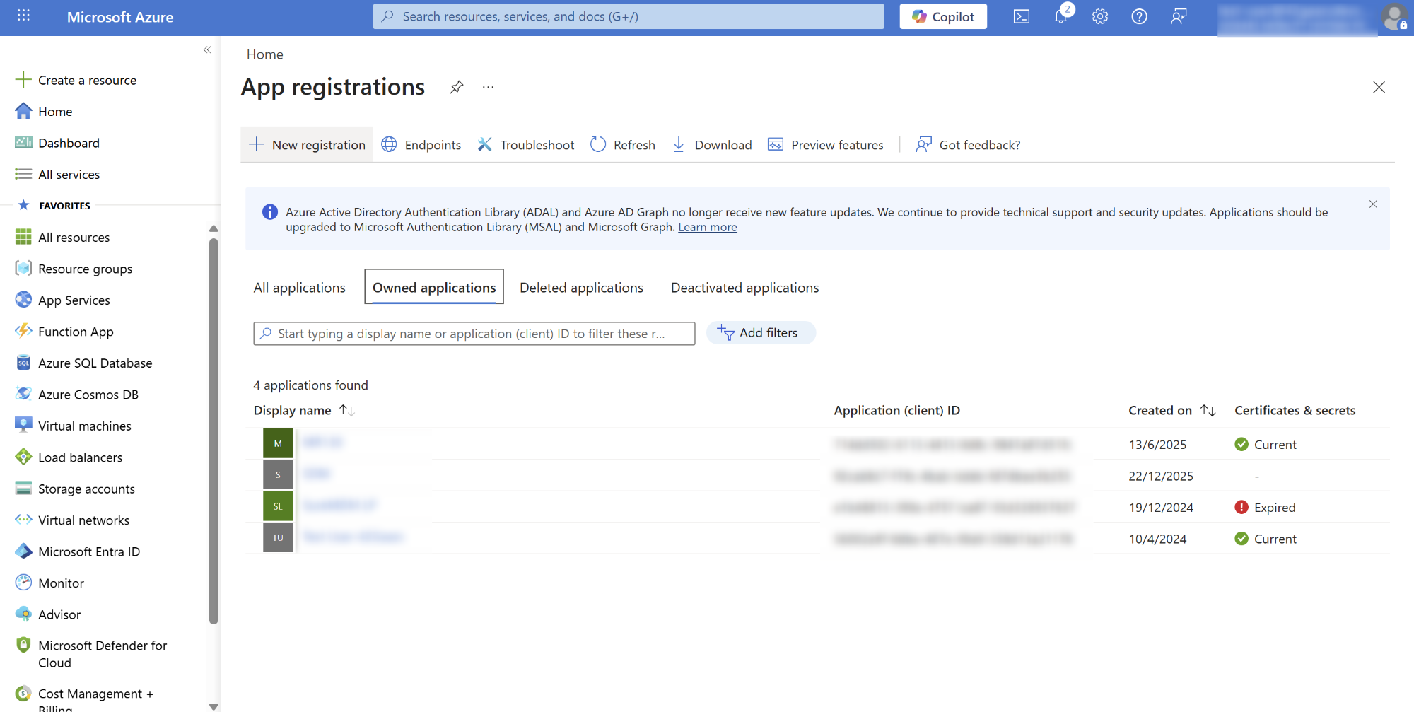Dismiss the ADAL information banner
The width and height of the screenshot is (1414, 712).
[x=1372, y=204]
